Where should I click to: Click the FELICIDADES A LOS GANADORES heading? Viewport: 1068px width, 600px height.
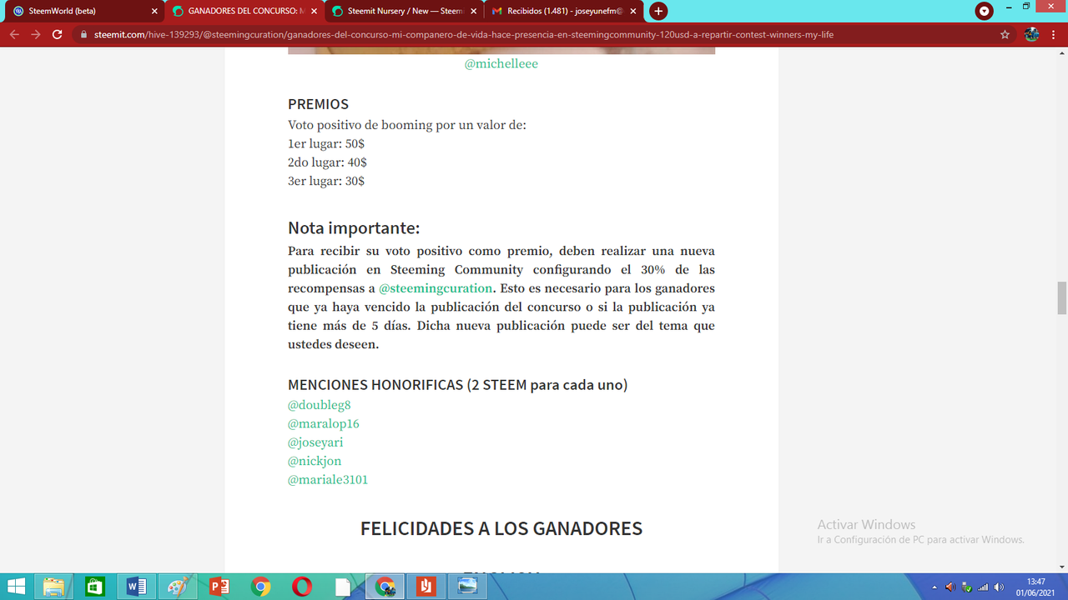click(501, 528)
